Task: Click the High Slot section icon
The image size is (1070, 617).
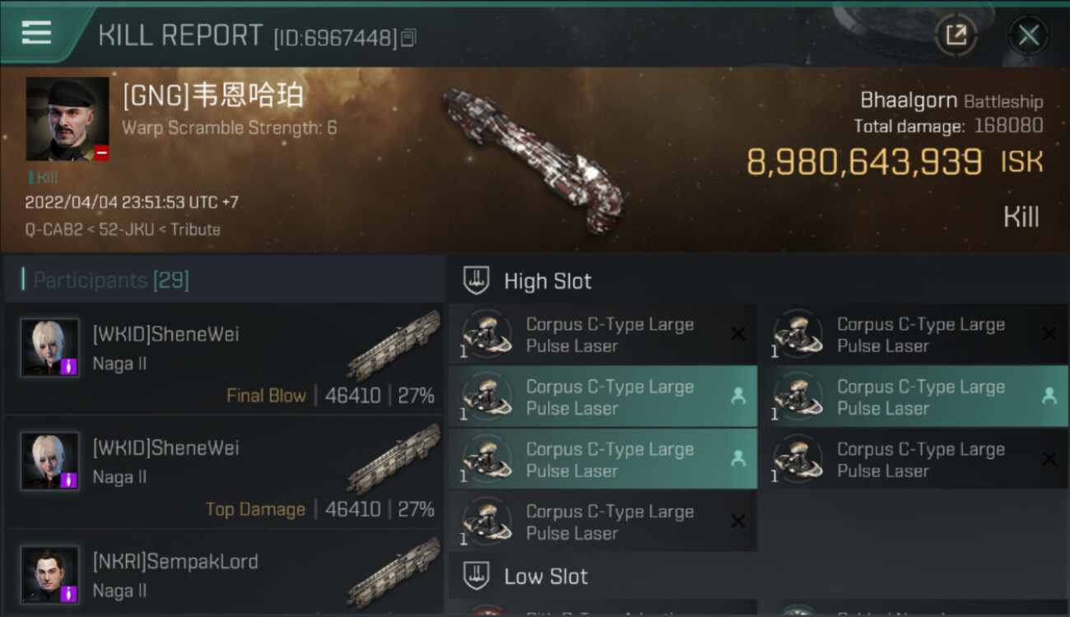Action: 477,281
